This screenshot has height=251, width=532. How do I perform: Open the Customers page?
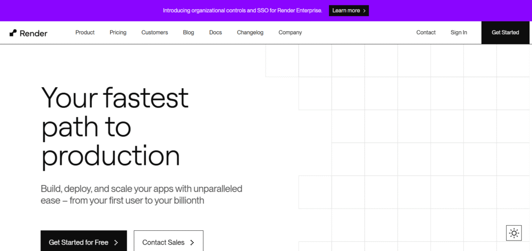coord(155,33)
